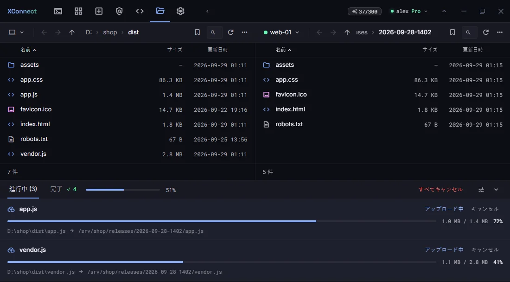Select favicon.ico in local pane
510x282 pixels.
pyautogui.click(x=127, y=109)
